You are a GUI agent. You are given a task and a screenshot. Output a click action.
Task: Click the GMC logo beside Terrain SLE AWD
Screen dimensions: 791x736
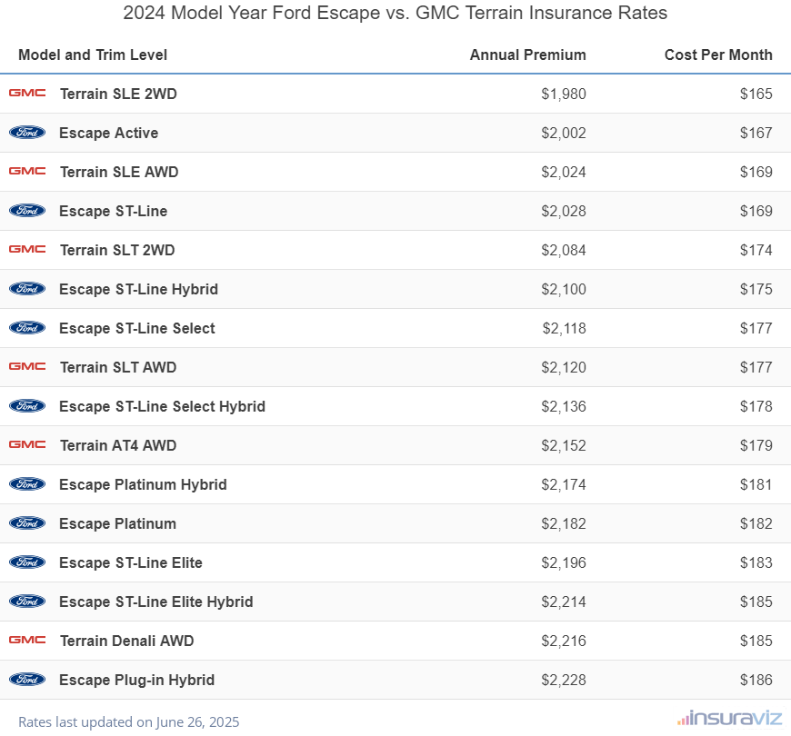27,172
